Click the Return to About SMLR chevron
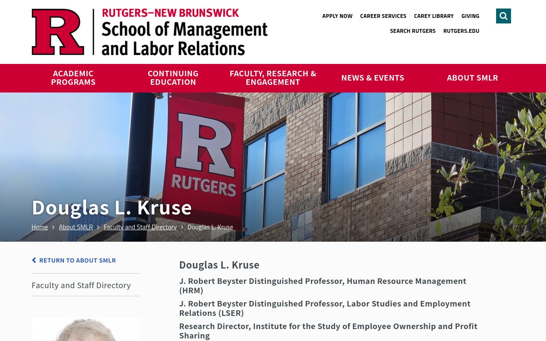Viewport: 546px width, 341px height. [x=34, y=260]
